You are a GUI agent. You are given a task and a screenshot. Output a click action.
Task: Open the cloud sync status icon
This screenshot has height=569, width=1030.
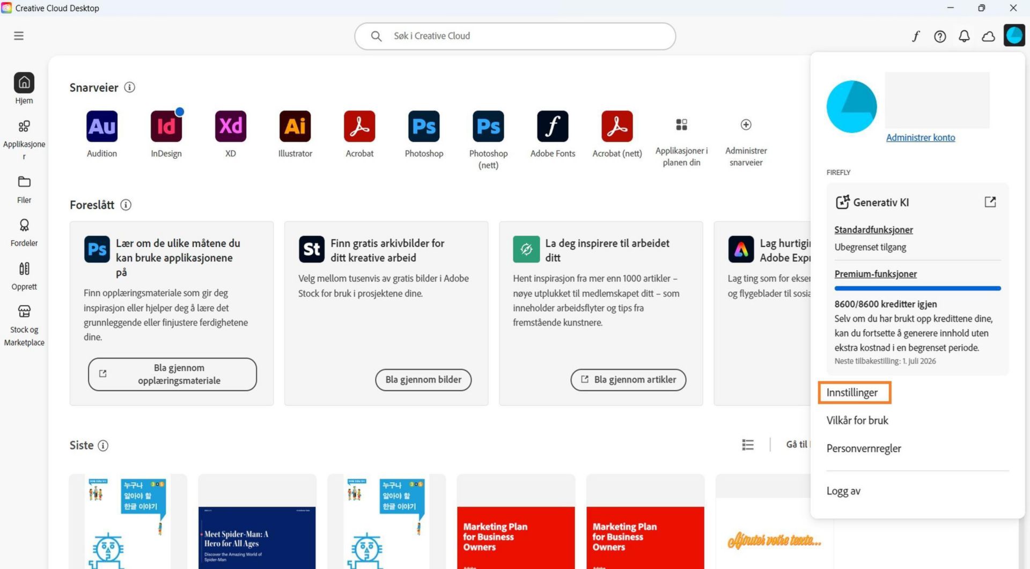click(988, 36)
